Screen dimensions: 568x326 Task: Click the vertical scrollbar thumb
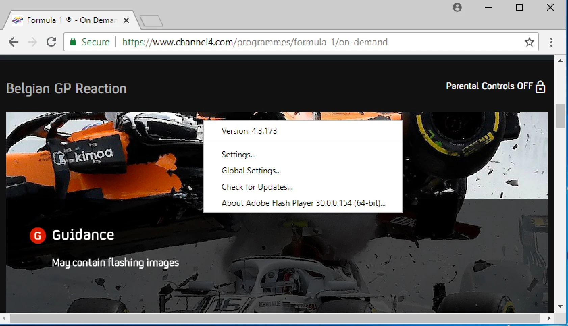click(560, 116)
